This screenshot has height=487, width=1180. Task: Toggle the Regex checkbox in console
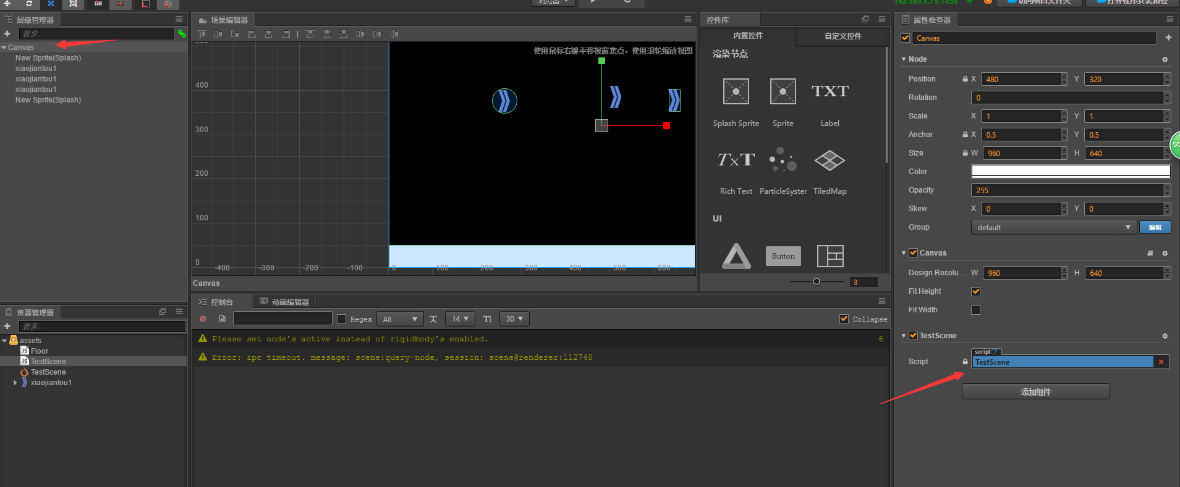click(x=341, y=319)
